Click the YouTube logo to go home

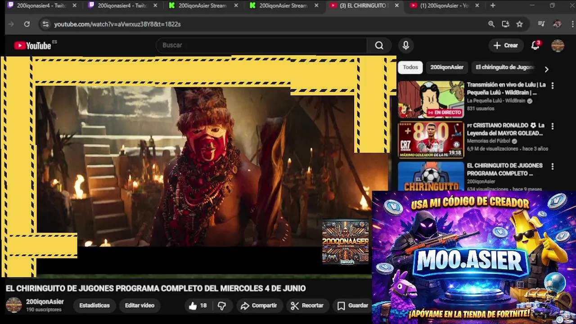pos(32,45)
